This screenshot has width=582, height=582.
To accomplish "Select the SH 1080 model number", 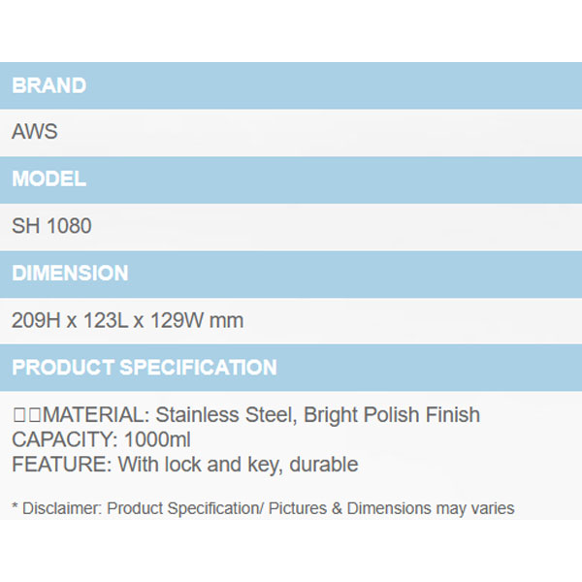I will coord(52,227).
